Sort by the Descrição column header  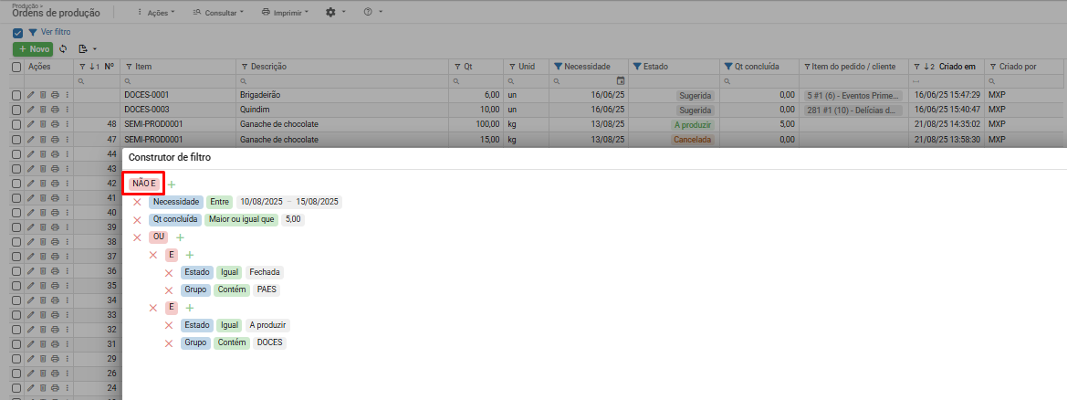tap(268, 67)
